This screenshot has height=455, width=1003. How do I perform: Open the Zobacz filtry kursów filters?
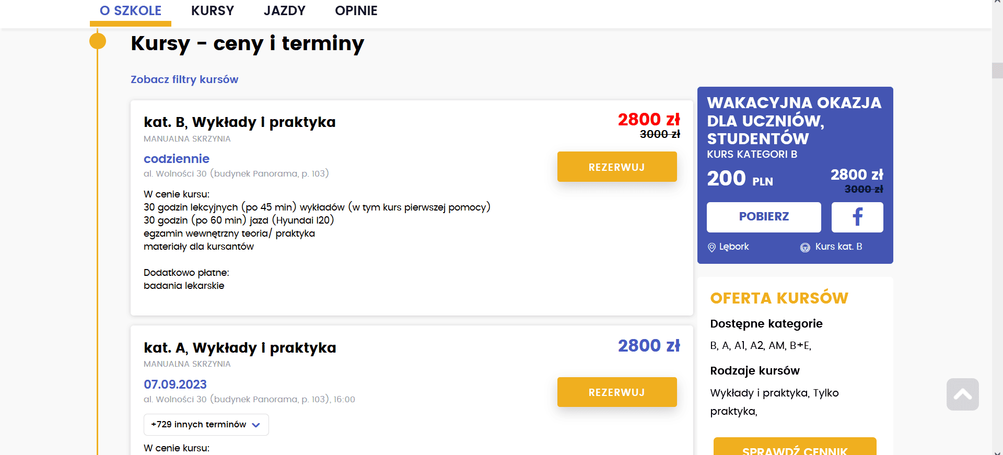pyautogui.click(x=184, y=79)
